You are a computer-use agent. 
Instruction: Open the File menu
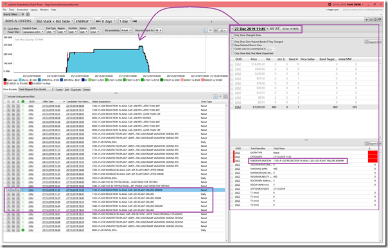coord(4,10)
